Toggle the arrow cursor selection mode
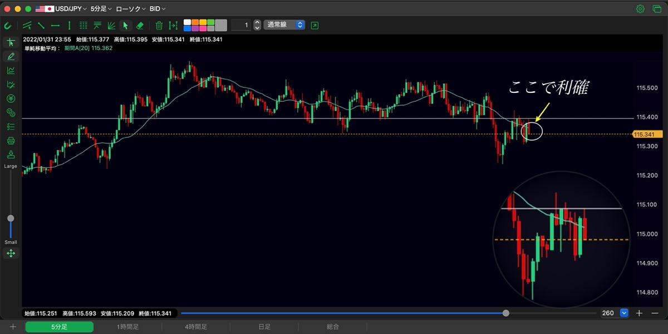 point(126,25)
